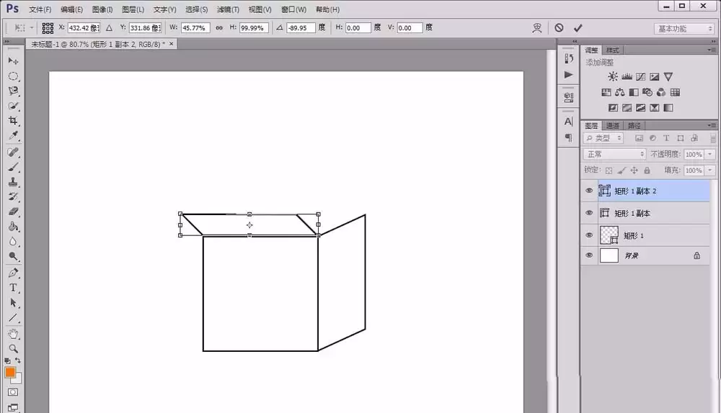
Task: Open the 文件(F) menu
Action: (40, 9)
